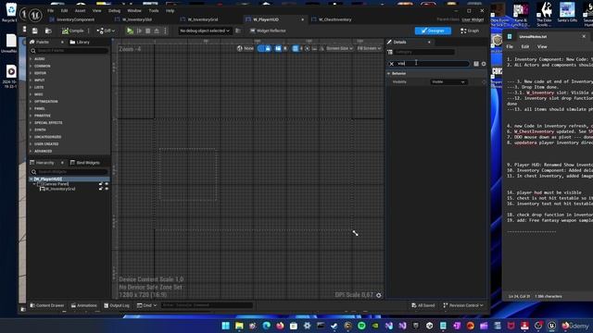Click the Search Widgets field in Hierarchy
The width and height of the screenshot is (593, 333).
[69, 172]
